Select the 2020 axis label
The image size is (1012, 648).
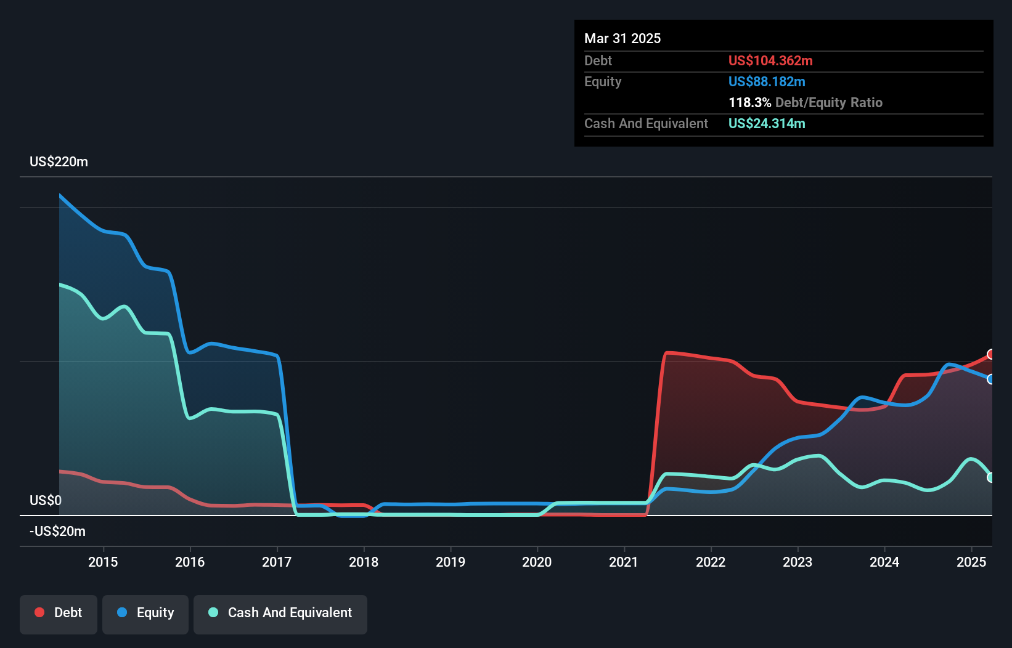537,562
